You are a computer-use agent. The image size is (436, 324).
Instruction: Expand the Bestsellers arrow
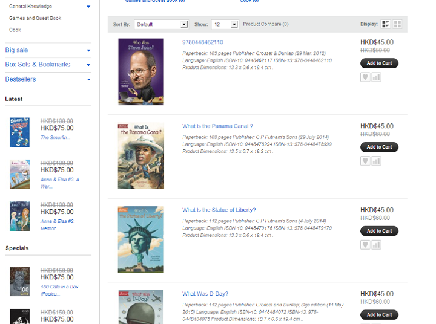pyautogui.click(x=88, y=79)
